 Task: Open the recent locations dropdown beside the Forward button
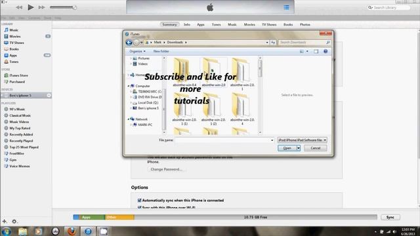[142, 42]
